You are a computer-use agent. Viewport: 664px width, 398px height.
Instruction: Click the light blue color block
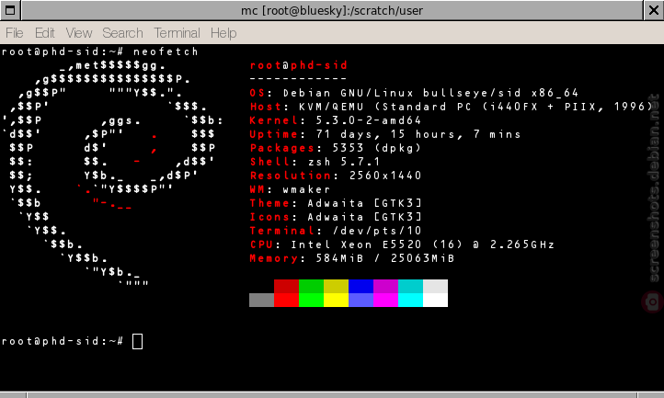coord(361,300)
